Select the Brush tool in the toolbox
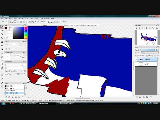The height and width of the screenshot is (120, 160). pyautogui.click(x=2, y=27)
